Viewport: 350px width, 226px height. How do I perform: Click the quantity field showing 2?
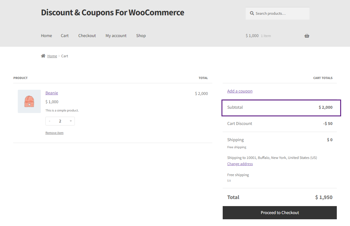click(60, 121)
